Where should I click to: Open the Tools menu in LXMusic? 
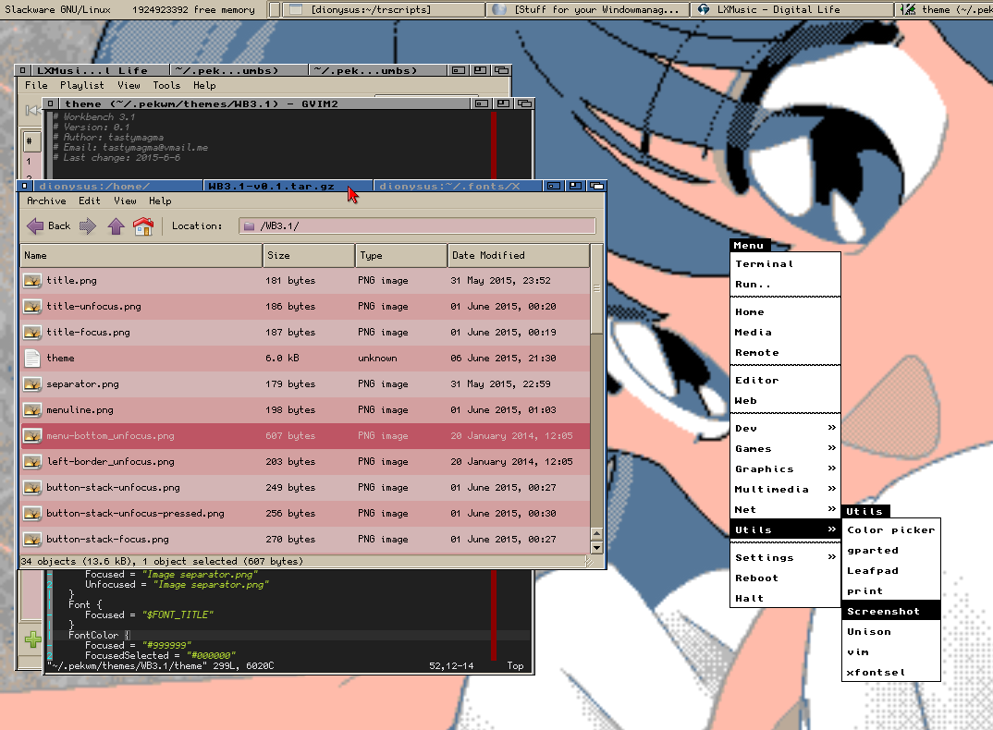(166, 85)
